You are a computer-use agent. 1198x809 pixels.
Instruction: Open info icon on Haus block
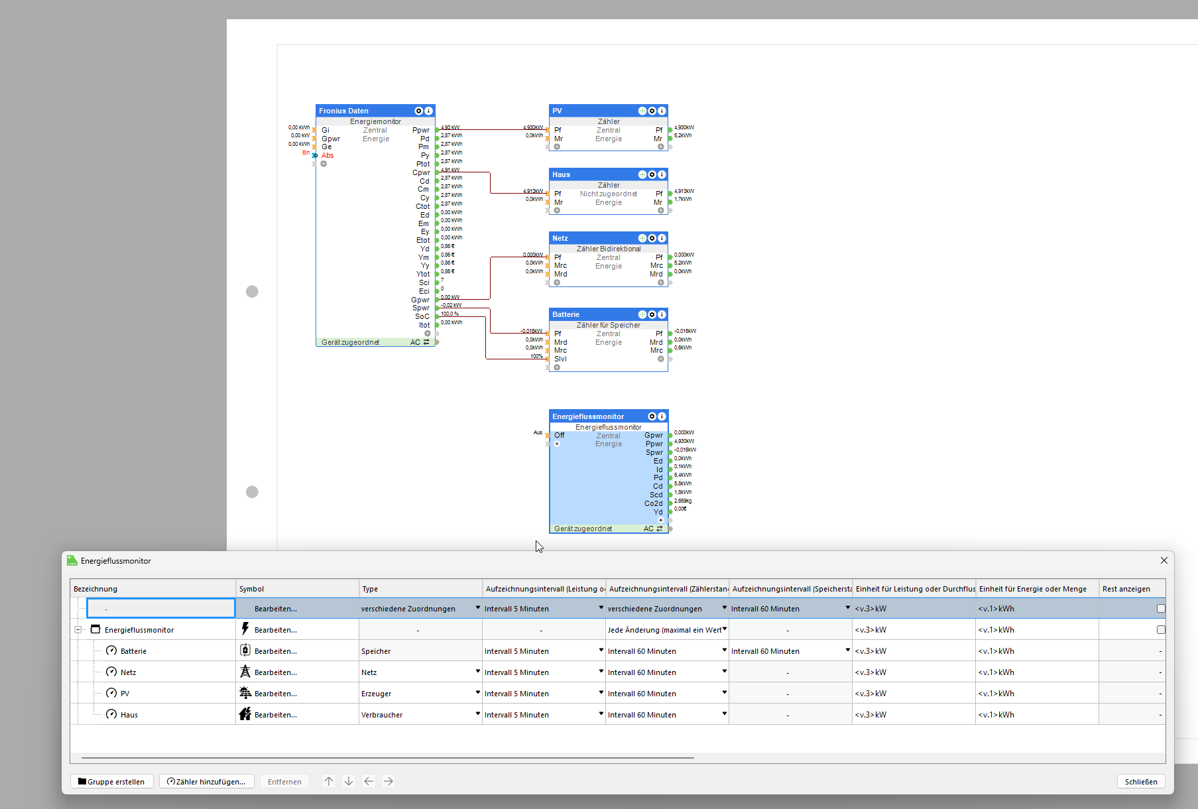click(x=662, y=174)
